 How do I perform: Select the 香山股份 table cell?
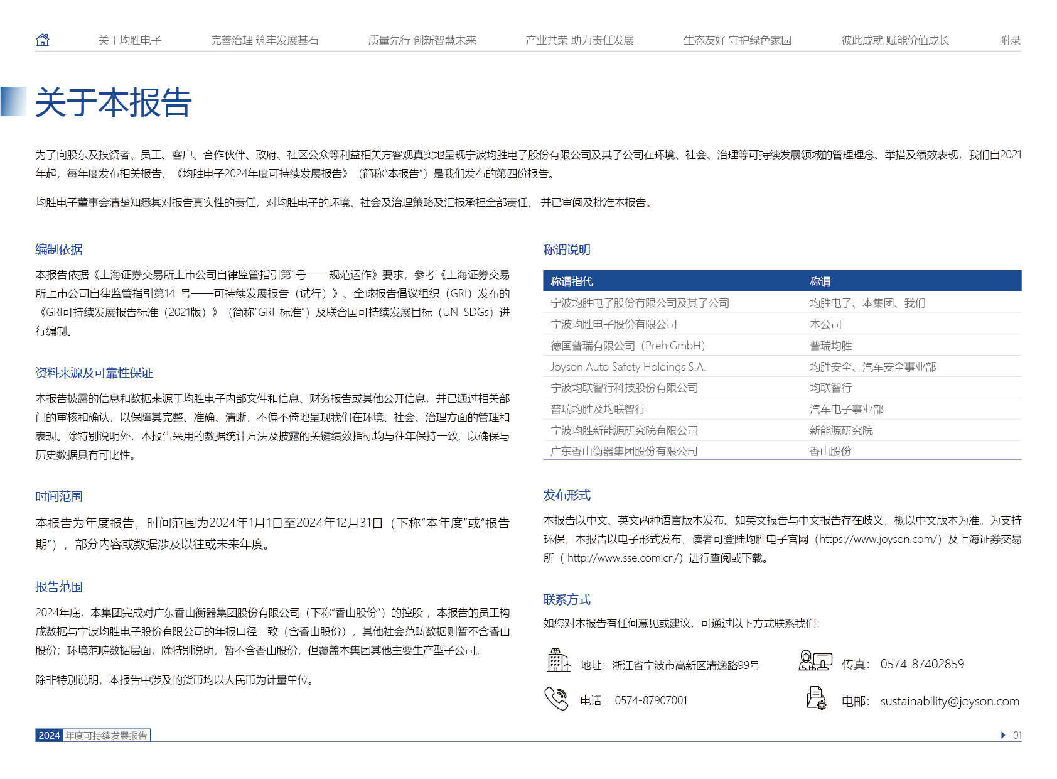pyautogui.click(x=830, y=451)
